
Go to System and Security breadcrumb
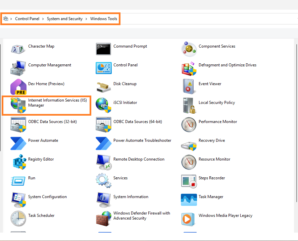[x=65, y=19]
